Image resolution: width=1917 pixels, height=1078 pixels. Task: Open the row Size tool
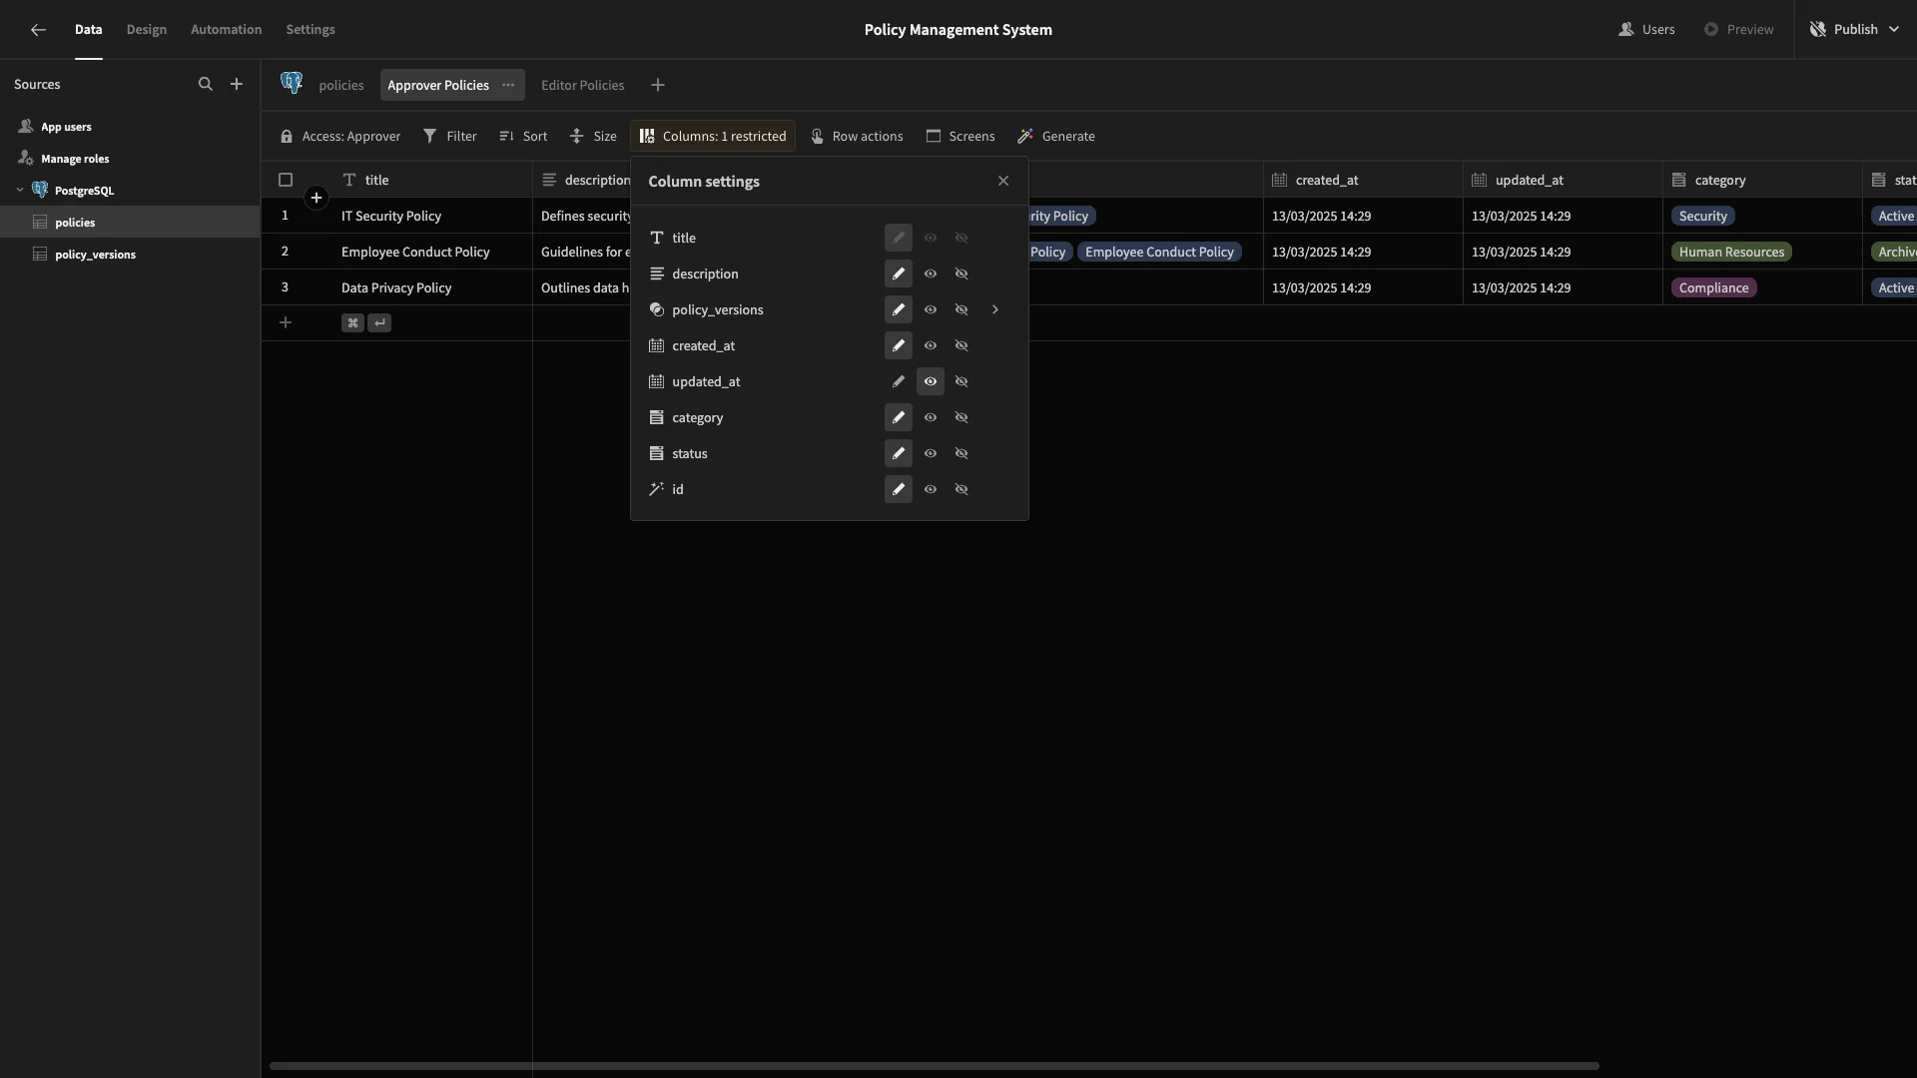594,137
